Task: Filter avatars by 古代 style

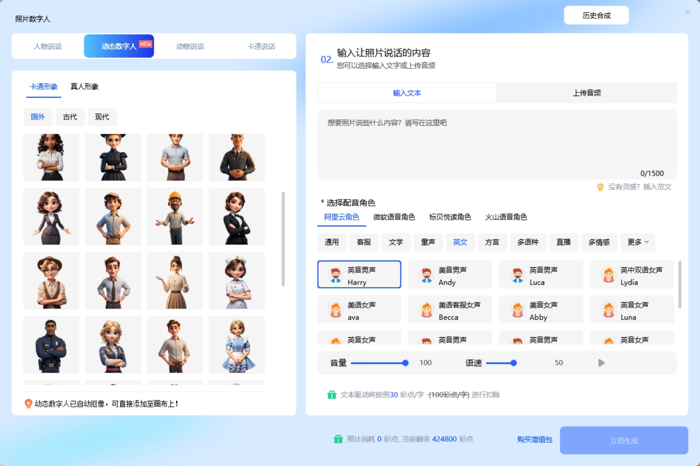Action: pyautogui.click(x=70, y=117)
